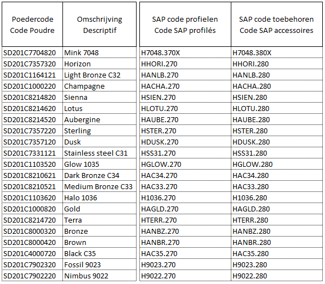Select cell with code H7048.380X
This screenshot has width=325, height=284.
tap(277, 52)
